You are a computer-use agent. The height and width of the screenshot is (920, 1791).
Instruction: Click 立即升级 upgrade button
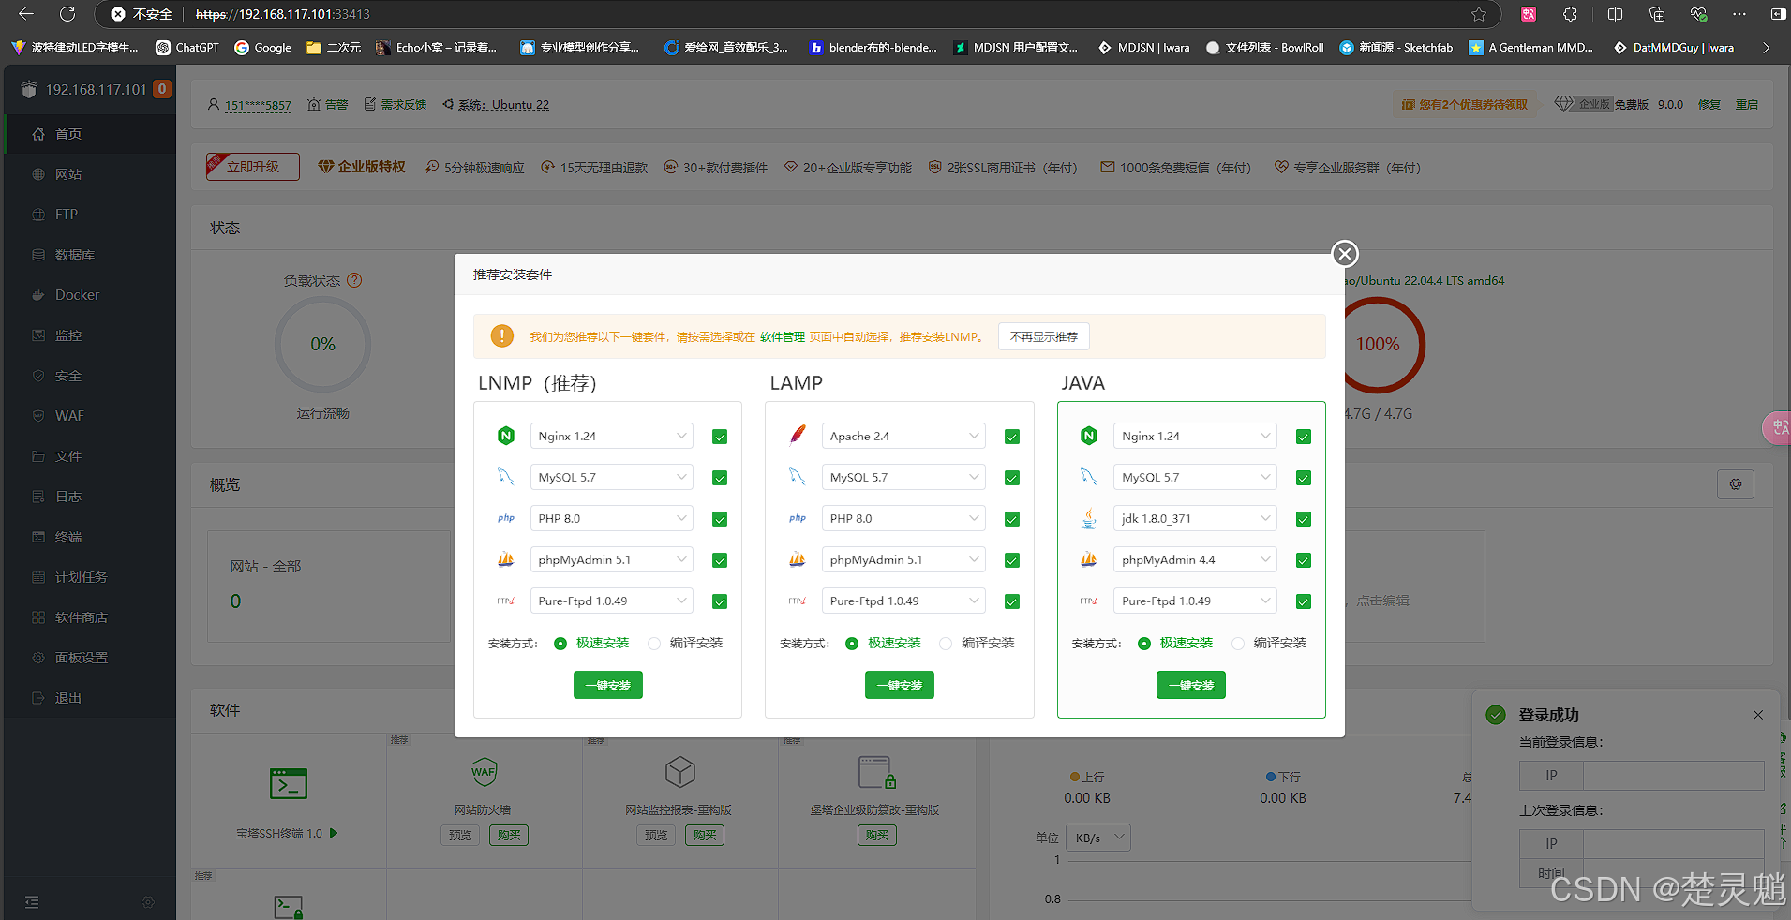pyautogui.click(x=253, y=167)
